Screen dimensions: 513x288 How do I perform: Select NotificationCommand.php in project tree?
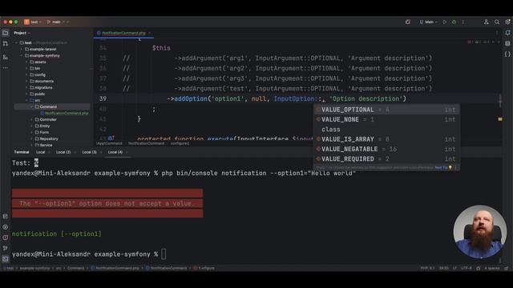point(64,113)
